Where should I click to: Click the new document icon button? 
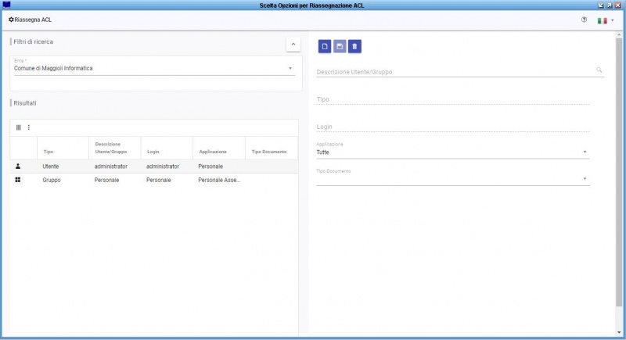[x=325, y=47]
